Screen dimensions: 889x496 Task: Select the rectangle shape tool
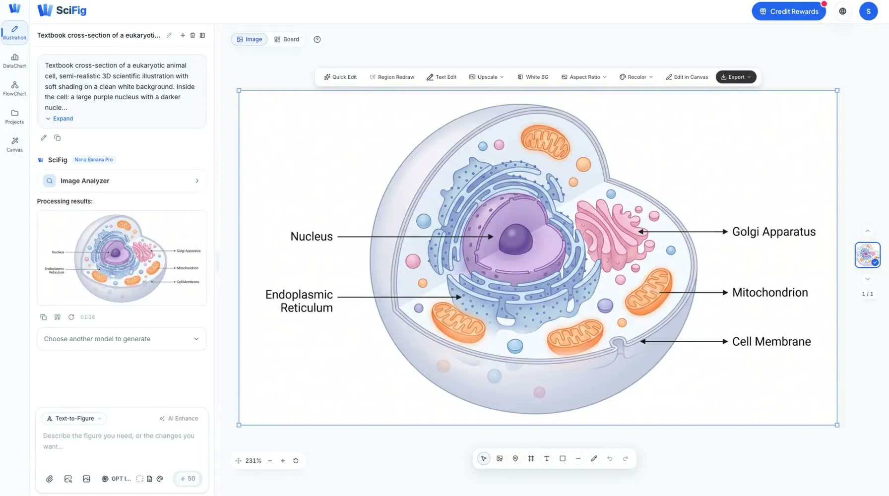click(563, 459)
